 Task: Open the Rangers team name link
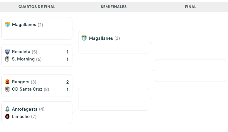(21, 82)
